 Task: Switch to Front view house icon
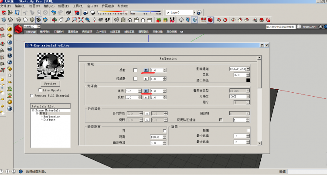(130, 20)
